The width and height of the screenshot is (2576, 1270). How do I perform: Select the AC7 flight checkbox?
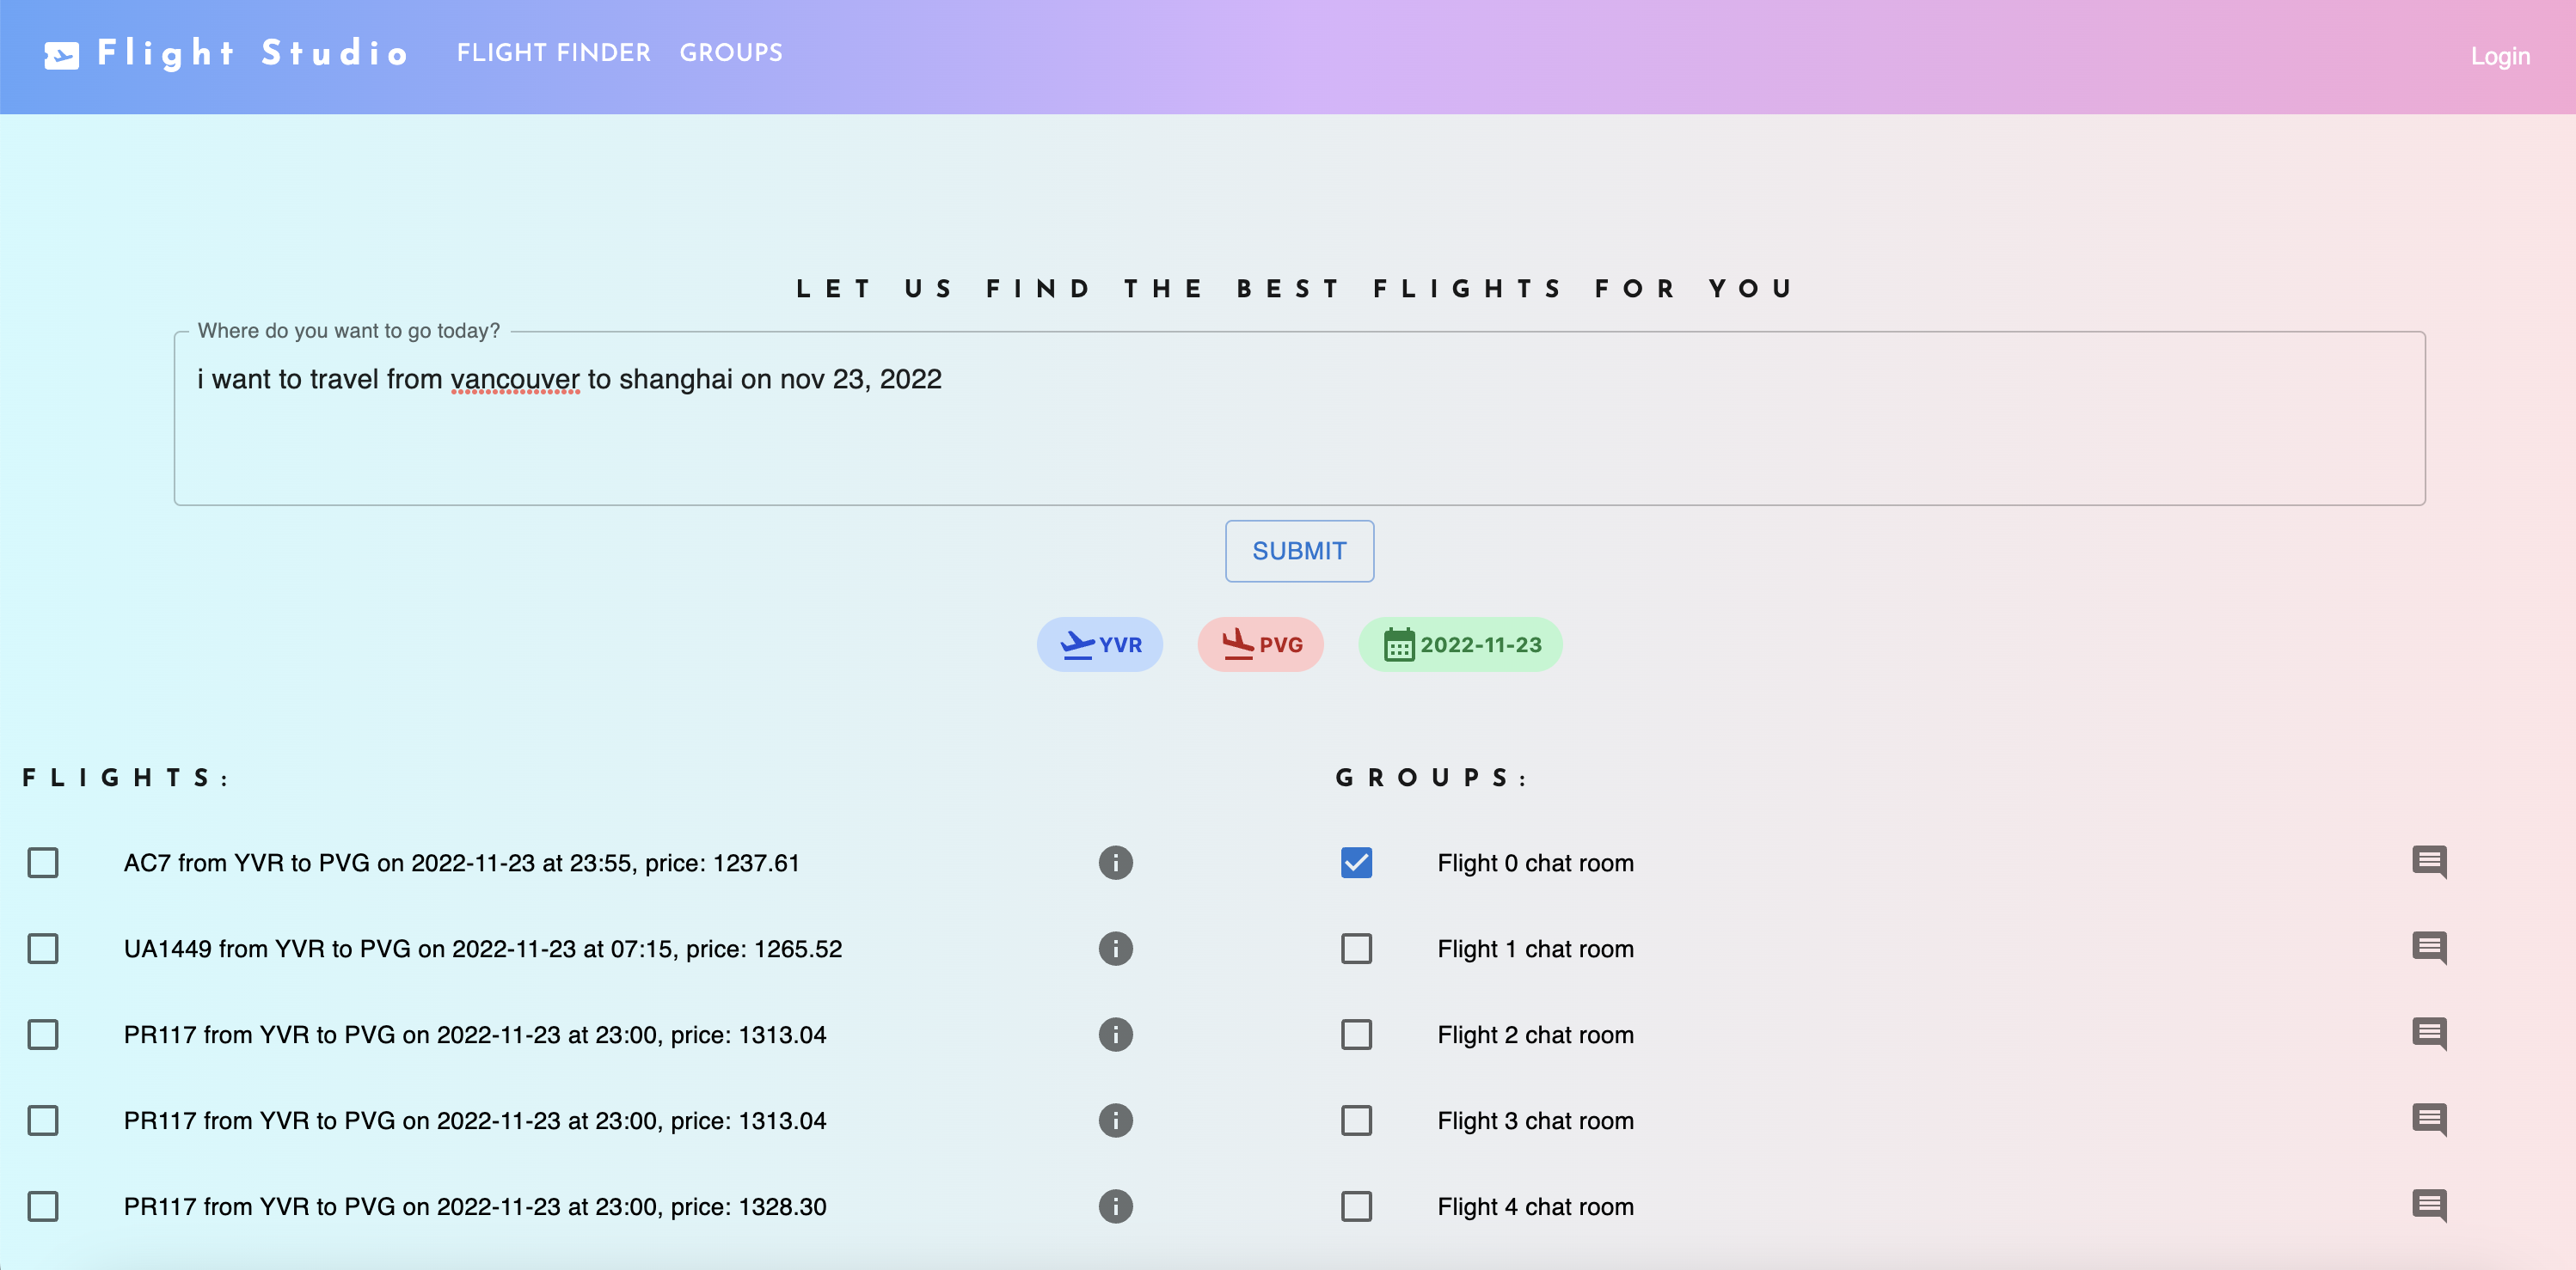43,863
